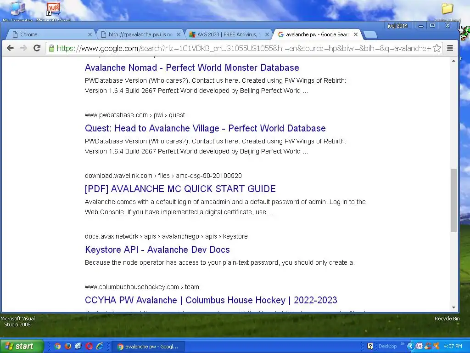
Task: Click the page scrollbar thumb
Action: click(x=453, y=200)
